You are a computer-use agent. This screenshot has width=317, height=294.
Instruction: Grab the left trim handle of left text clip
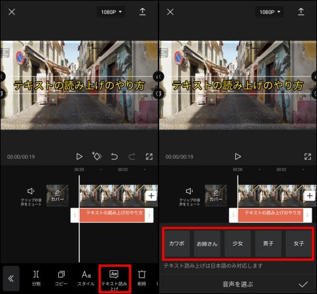point(75,215)
